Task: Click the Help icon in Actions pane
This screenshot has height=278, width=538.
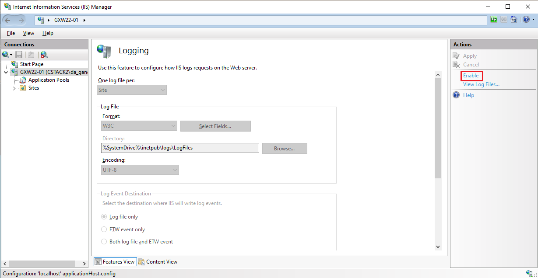Action: [x=456, y=95]
